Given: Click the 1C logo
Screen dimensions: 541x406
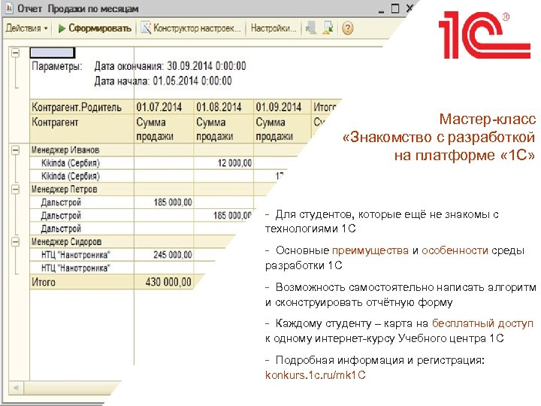Looking at the screenshot, I should click(485, 35).
